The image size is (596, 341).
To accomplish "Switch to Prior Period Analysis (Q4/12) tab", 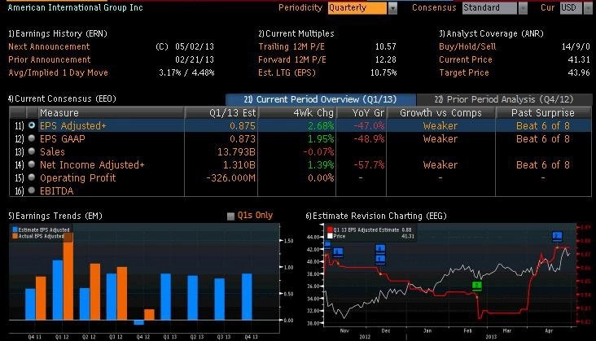I will (x=504, y=99).
